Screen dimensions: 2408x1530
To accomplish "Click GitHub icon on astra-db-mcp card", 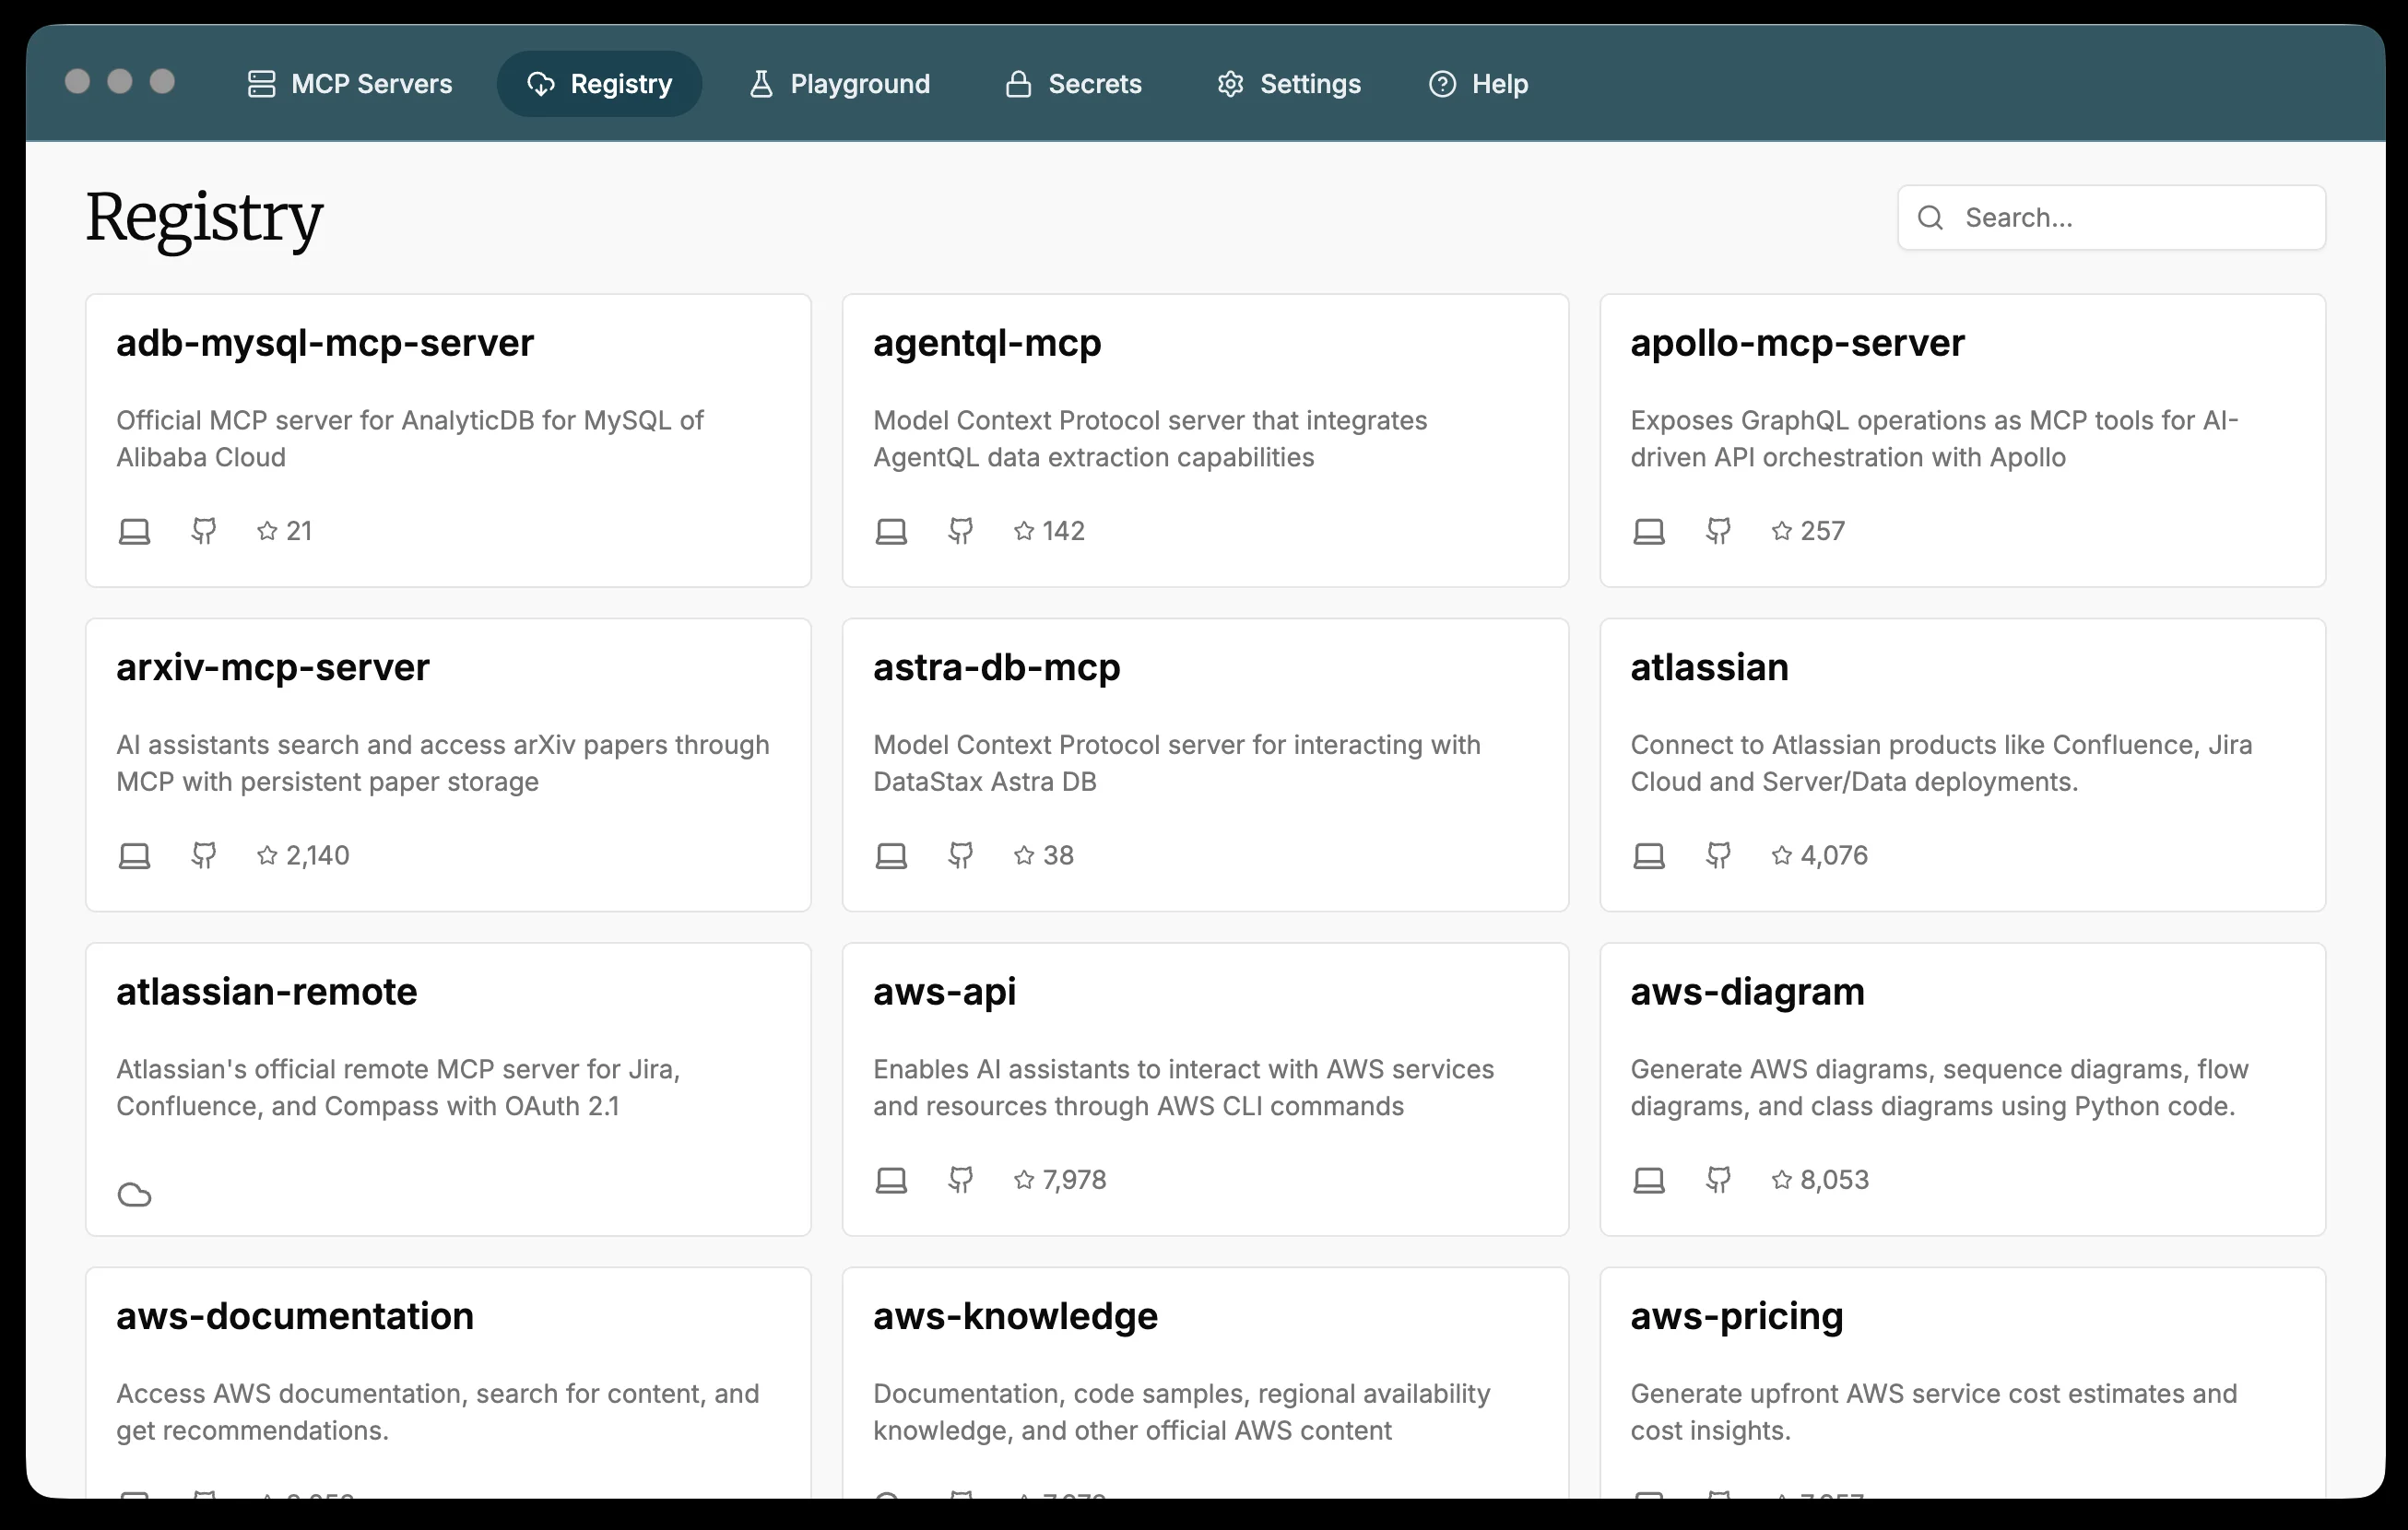I will click(961, 855).
